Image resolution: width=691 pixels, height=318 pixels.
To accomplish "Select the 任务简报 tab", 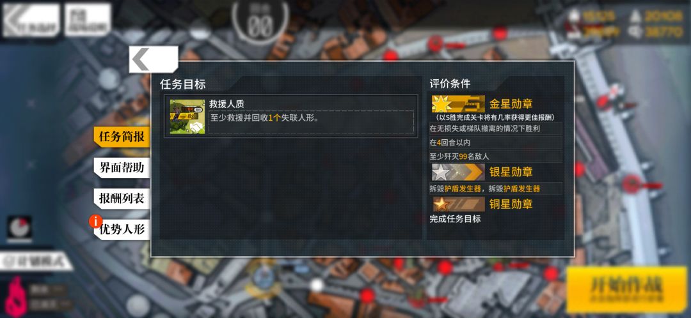I will coord(121,137).
